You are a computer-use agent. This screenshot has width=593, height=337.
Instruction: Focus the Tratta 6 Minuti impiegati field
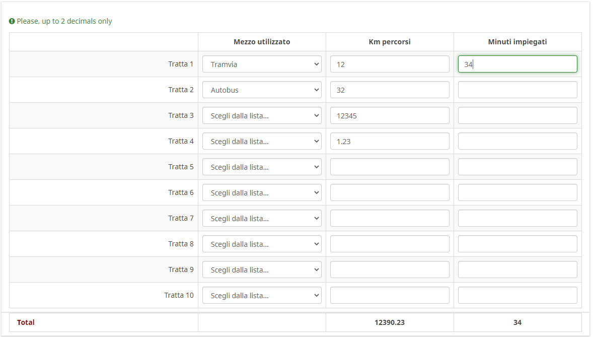517,192
